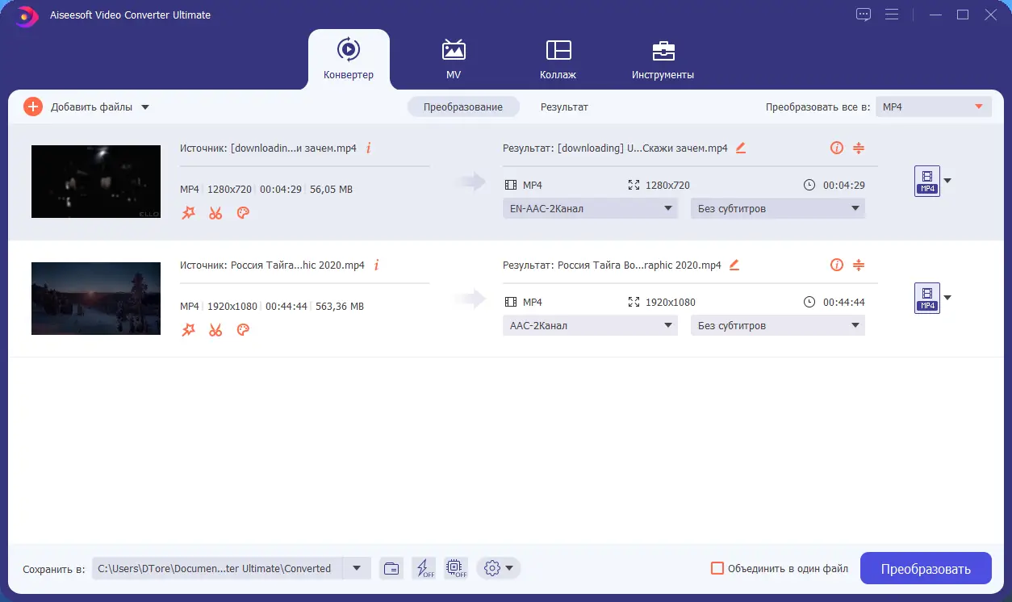Click the Преобразовать button

point(926,568)
